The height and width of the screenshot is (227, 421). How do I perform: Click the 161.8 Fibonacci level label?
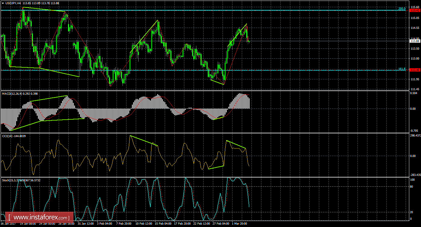pyautogui.click(x=402, y=69)
